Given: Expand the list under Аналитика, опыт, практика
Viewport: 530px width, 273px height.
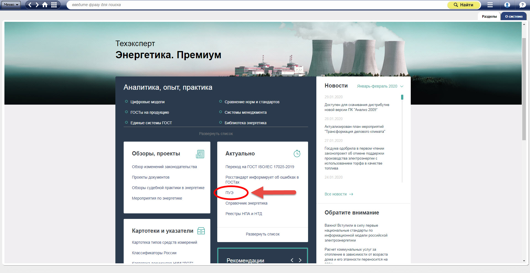Looking at the screenshot, I should click(x=216, y=134).
